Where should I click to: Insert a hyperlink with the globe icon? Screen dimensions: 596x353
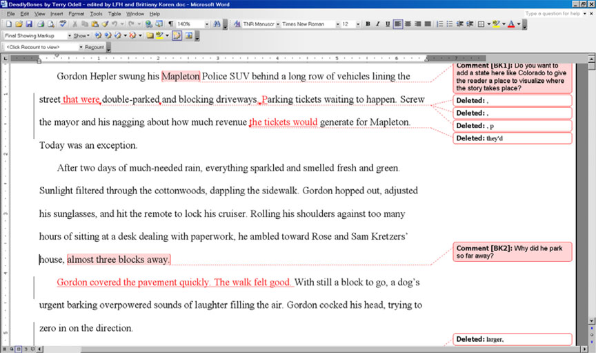point(149,24)
